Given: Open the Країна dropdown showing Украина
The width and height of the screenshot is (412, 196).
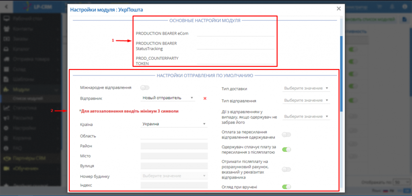Looking at the screenshot, I should (x=174, y=124).
